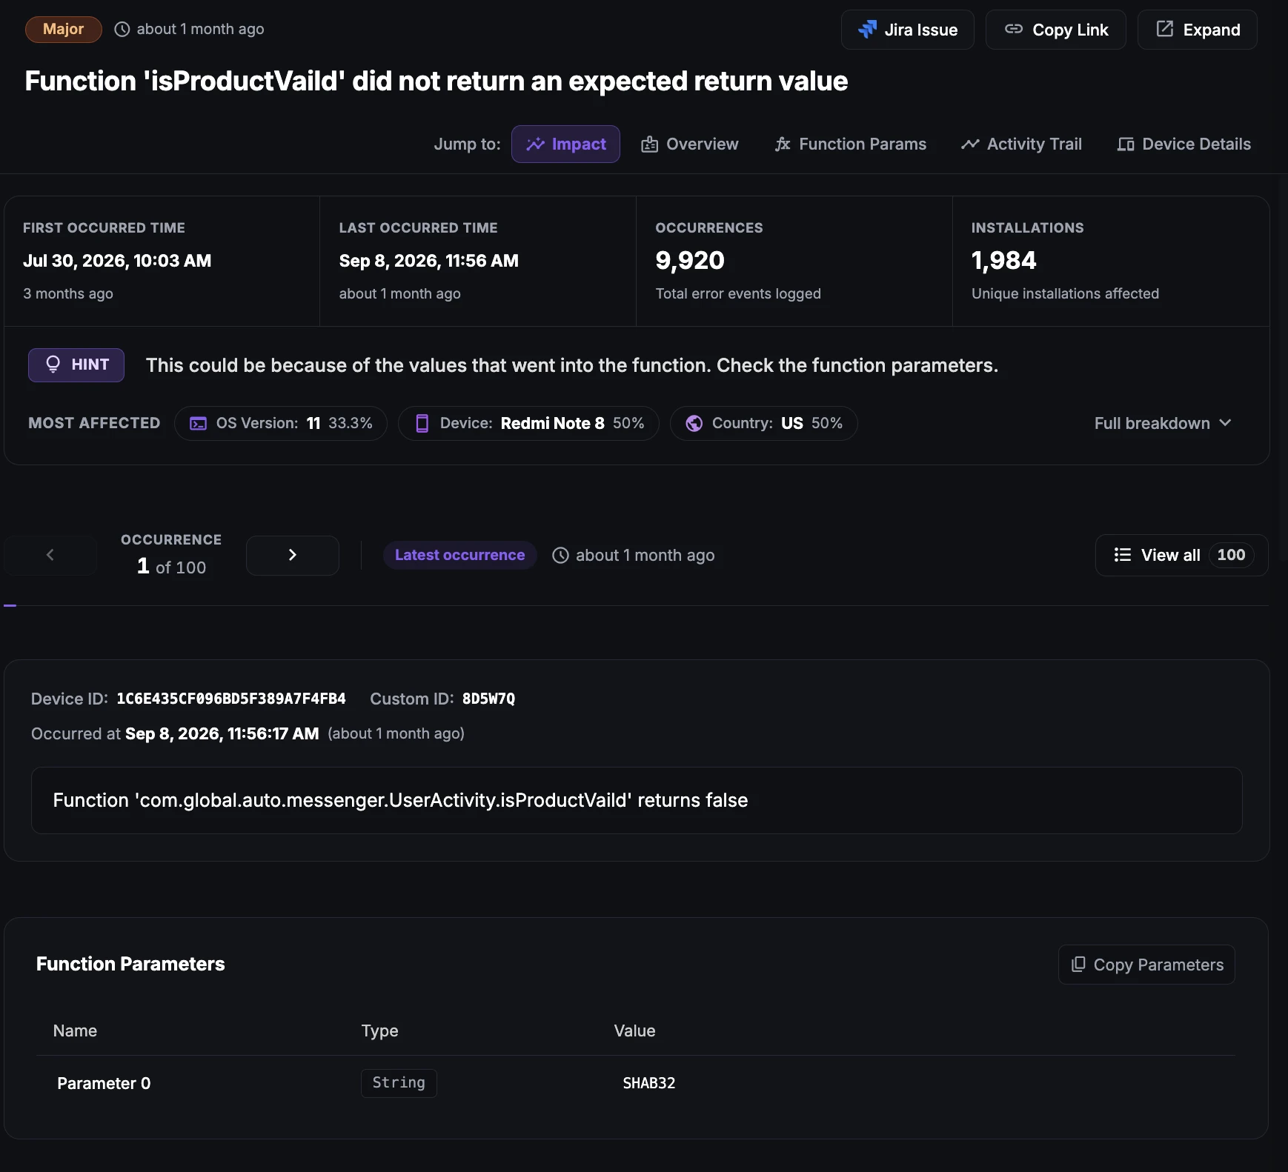This screenshot has width=1288, height=1172.
Task: Jump to the Overview section
Action: (689, 144)
